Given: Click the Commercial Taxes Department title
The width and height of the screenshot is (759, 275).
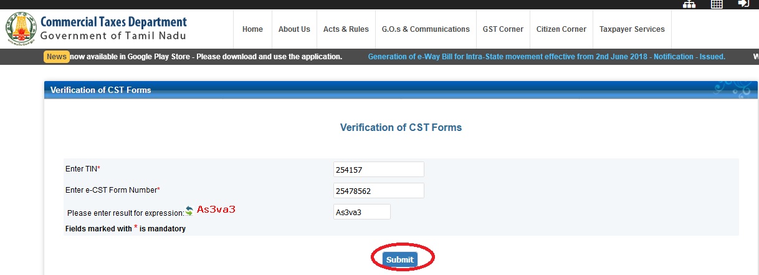Looking at the screenshot, I should [x=113, y=22].
